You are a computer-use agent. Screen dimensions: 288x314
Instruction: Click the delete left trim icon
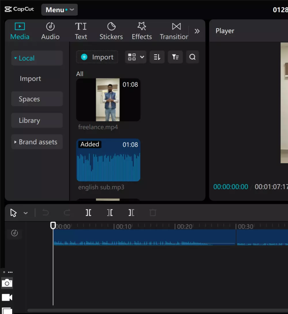(110, 213)
